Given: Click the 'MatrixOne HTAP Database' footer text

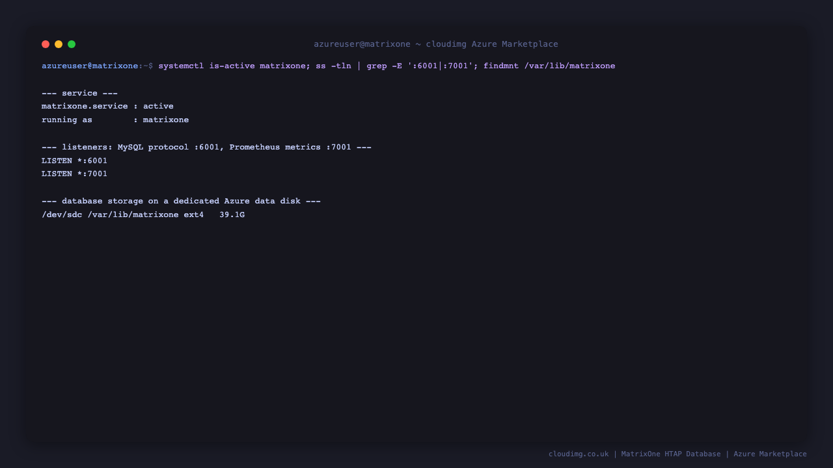Looking at the screenshot, I should [671, 454].
